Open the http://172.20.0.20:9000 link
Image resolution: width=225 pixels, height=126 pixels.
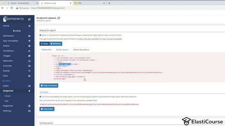(89, 39)
